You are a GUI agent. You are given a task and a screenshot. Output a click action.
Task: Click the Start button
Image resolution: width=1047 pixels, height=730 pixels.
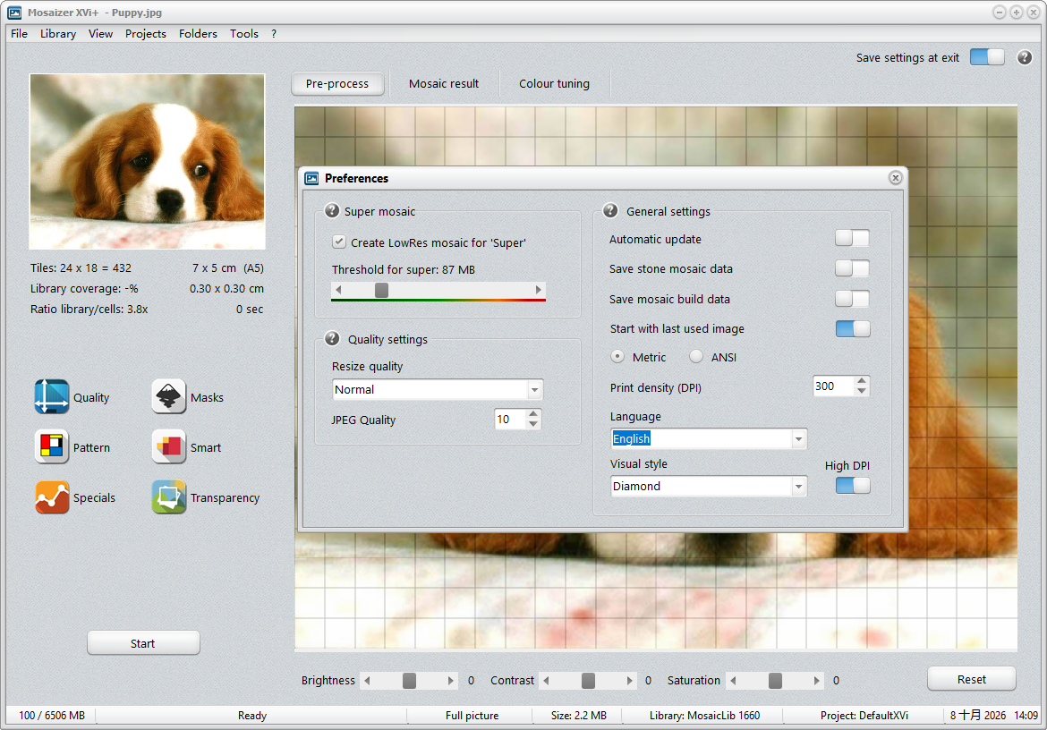[x=143, y=643]
